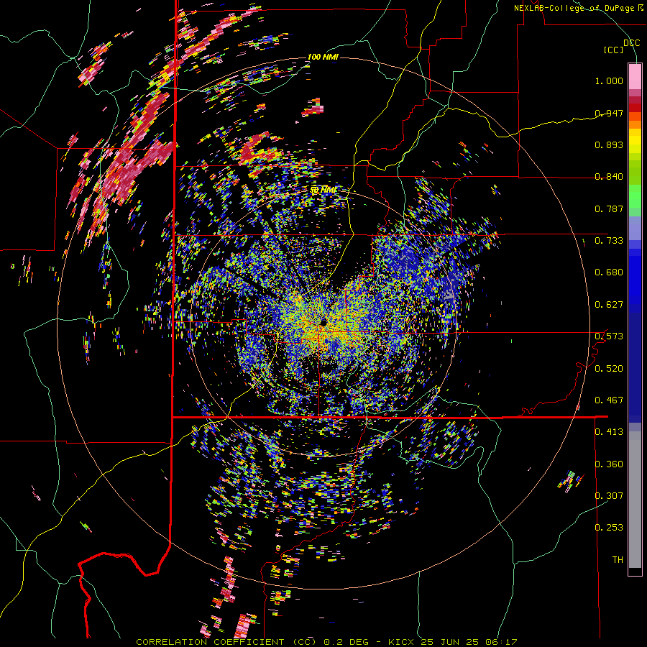Select the 0.307 scale label
647x647 pixels.
click(x=609, y=495)
